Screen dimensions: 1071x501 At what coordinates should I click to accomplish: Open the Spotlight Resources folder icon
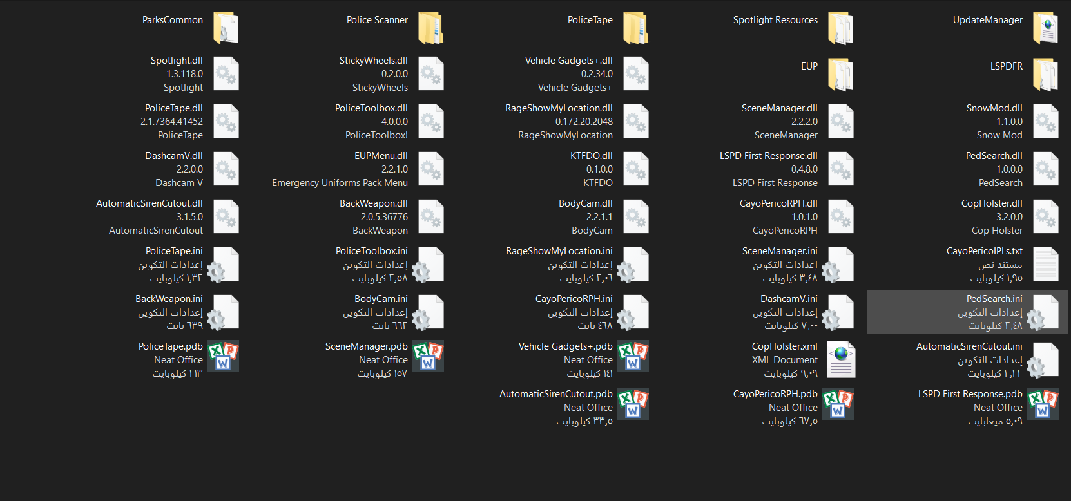coord(840,28)
